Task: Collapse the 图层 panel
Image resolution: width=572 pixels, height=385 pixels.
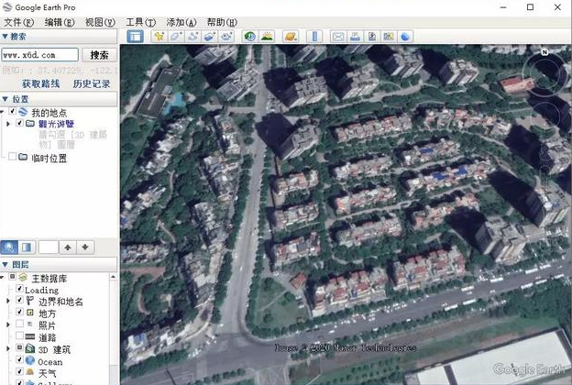Action: point(5,265)
